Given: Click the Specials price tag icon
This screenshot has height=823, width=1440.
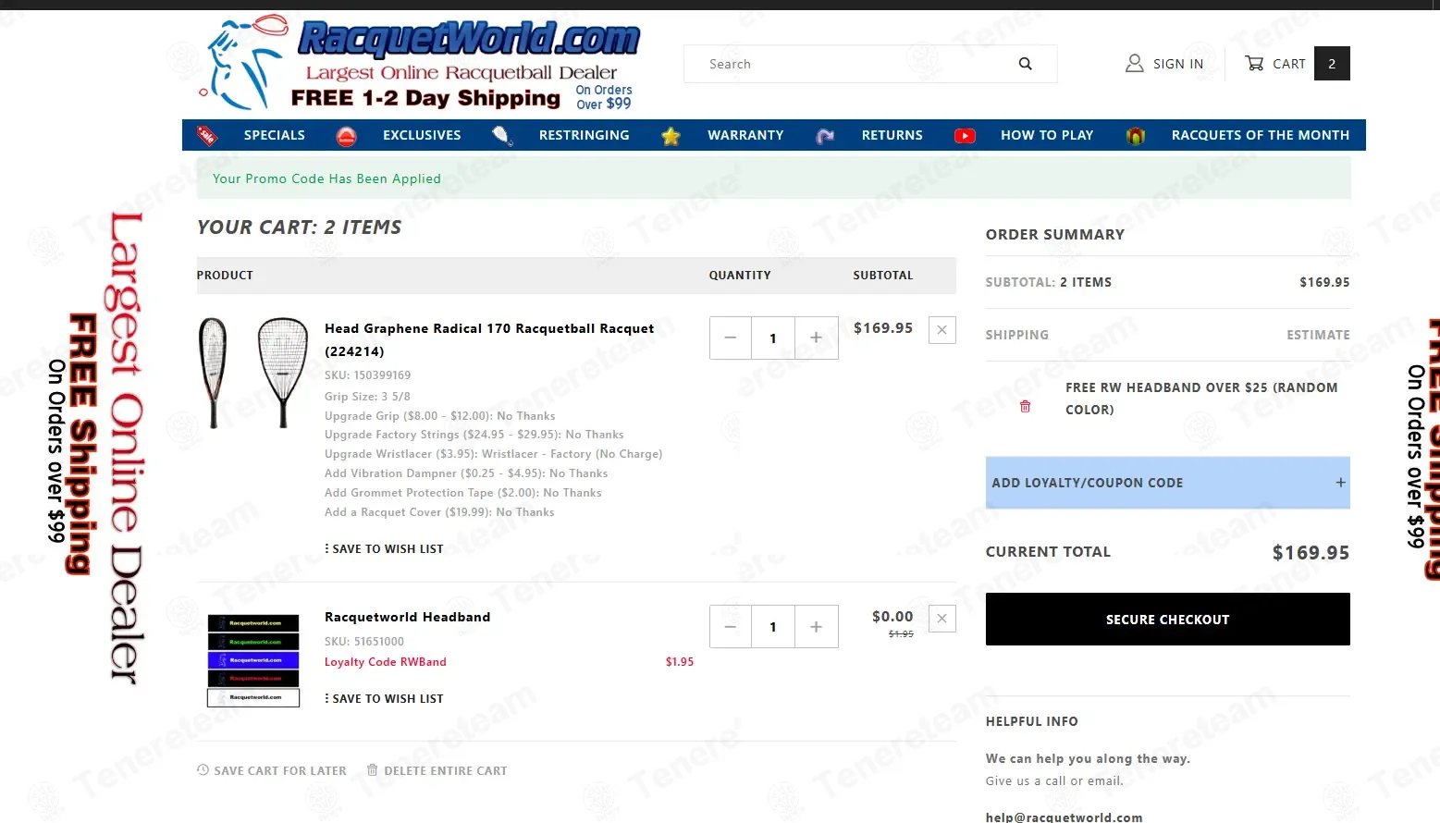Looking at the screenshot, I should (x=207, y=136).
